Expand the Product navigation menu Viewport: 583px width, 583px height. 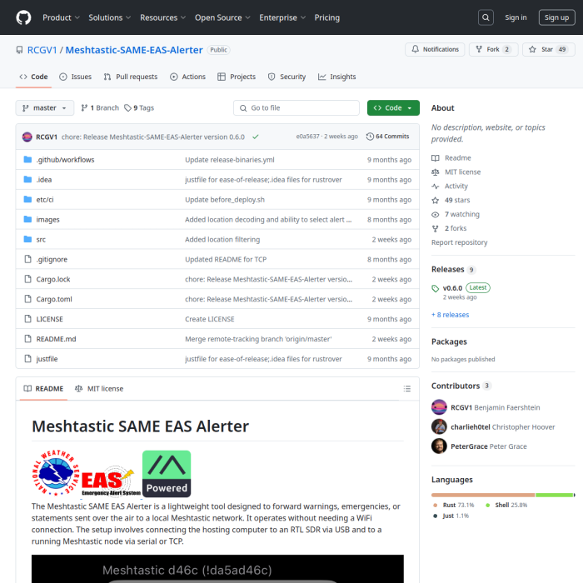click(x=61, y=17)
